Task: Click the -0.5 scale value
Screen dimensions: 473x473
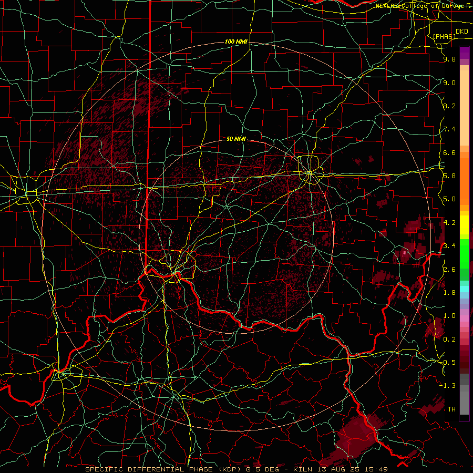Action: (x=448, y=363)
